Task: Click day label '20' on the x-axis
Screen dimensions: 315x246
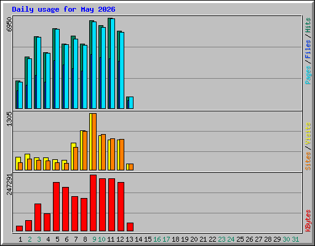Action: tap(194, 239)
